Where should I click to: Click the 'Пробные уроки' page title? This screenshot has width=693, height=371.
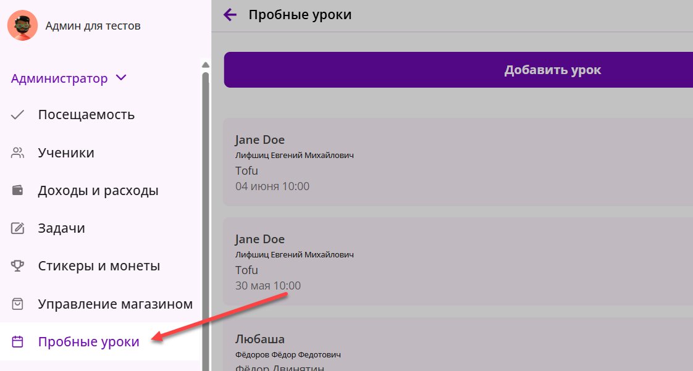pyautogui.click(x=300, y=15)
